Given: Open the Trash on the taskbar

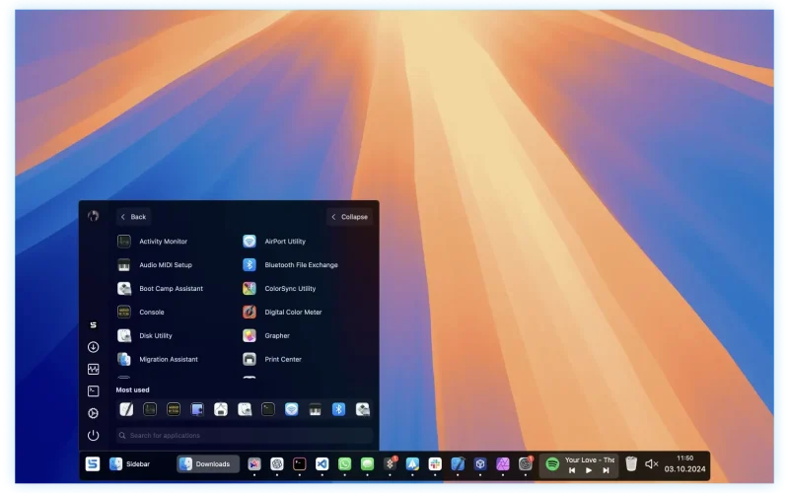Looking at the screenshot, I should tap(631, 463).
